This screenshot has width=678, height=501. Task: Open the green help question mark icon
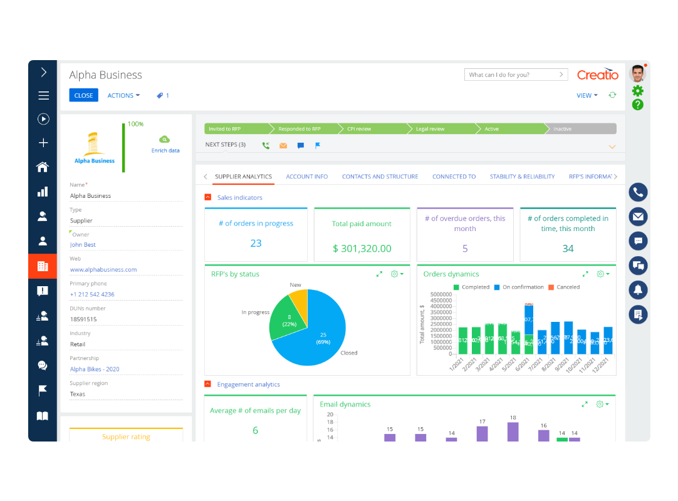coord(638,105)
